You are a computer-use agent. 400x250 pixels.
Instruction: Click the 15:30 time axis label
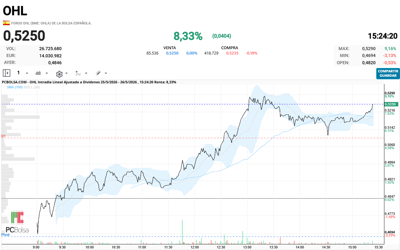pos(378,247)
